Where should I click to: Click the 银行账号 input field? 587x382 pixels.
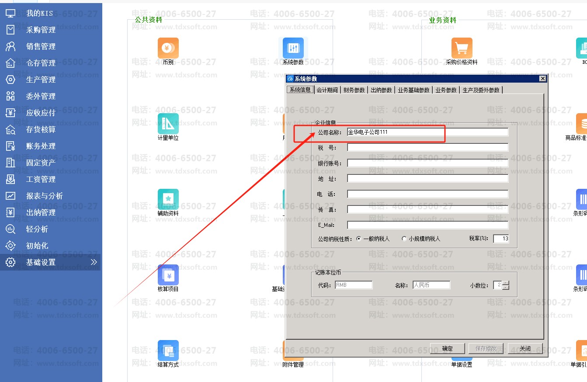[428, 163]
